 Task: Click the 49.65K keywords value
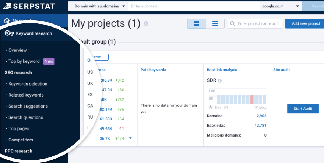coord(106,128)
